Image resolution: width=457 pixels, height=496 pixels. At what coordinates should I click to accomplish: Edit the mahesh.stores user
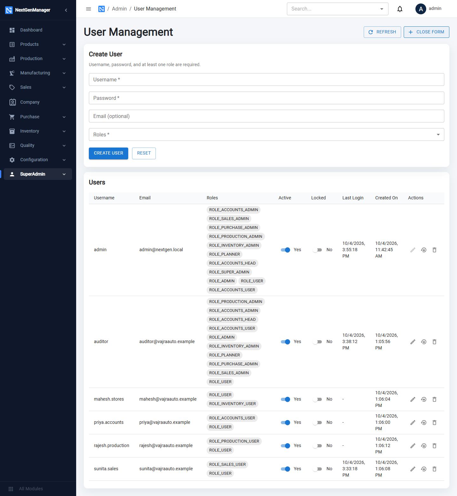413,399
